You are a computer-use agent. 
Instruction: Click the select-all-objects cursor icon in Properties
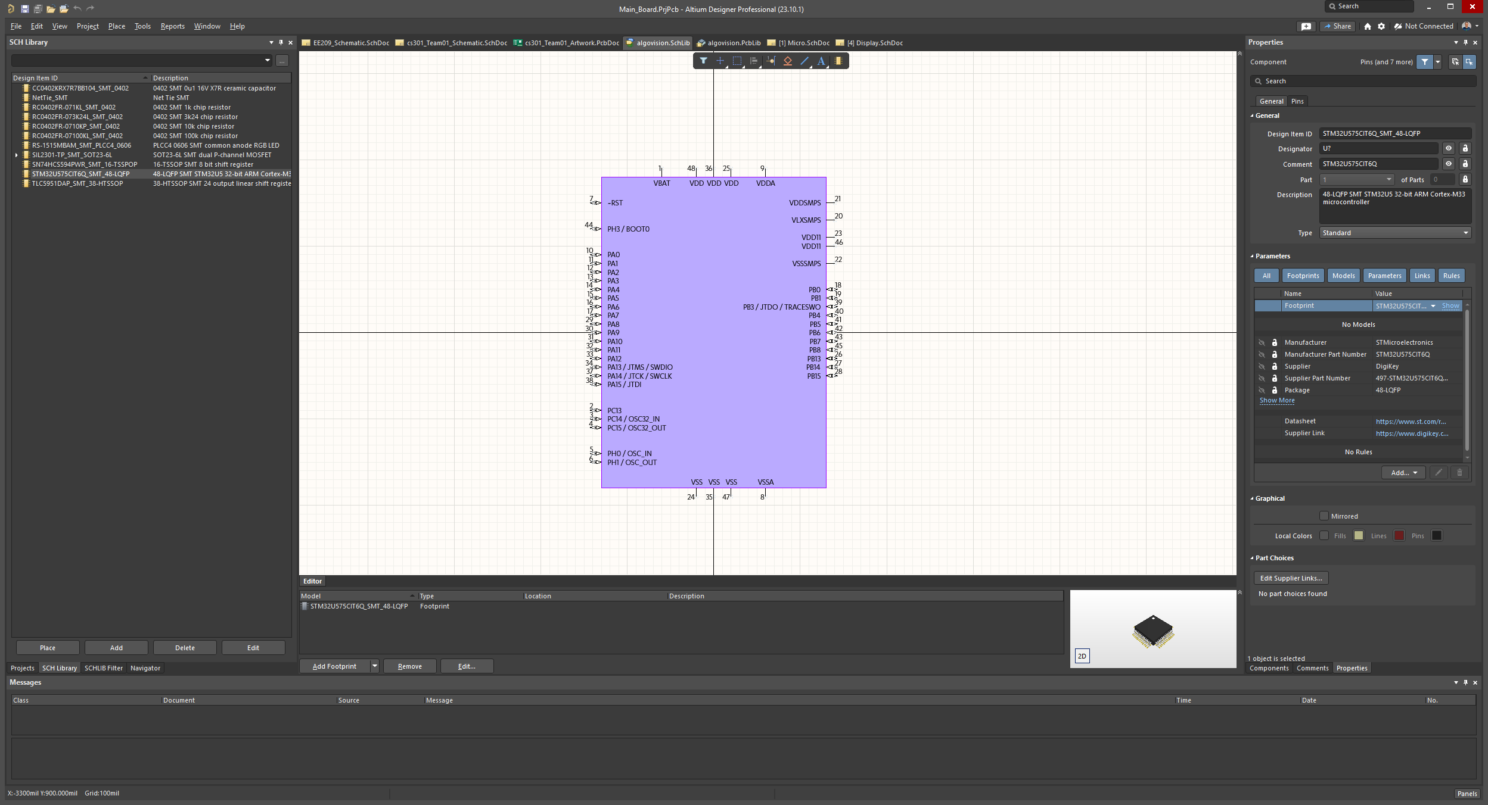pyautogui.click(x=1455, y=62)
